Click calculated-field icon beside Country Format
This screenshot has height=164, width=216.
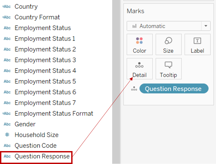[x=7, y=17]
